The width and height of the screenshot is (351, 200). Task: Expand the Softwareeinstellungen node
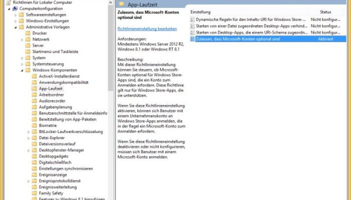[x=16, y=15]
